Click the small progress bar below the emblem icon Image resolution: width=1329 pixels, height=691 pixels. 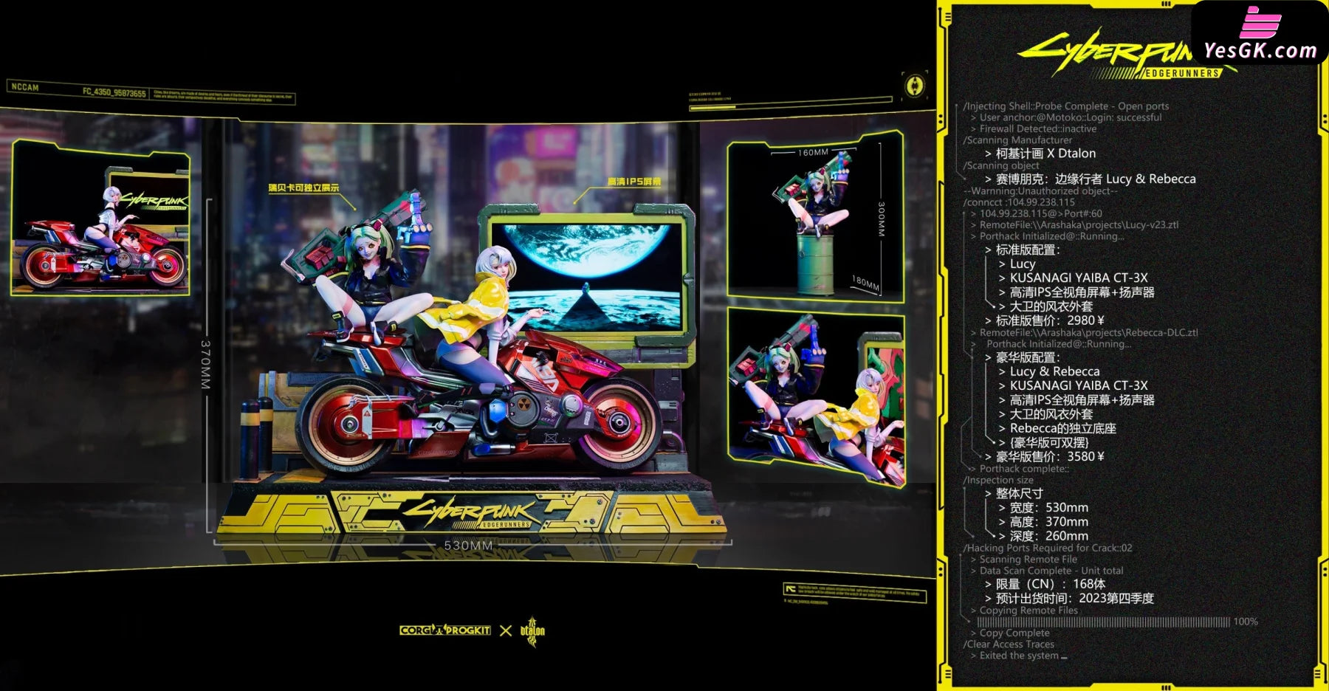click(790, 106)
